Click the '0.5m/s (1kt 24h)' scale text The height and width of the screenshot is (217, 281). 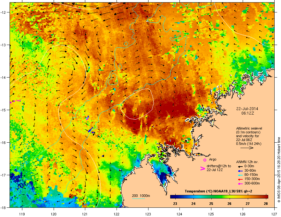tap(248, 144)
